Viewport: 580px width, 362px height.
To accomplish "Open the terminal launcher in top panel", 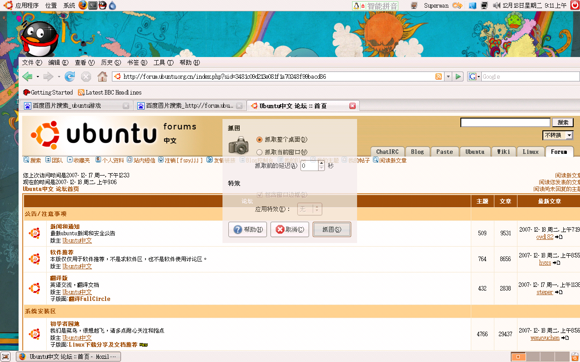I will tap(93, 5).
